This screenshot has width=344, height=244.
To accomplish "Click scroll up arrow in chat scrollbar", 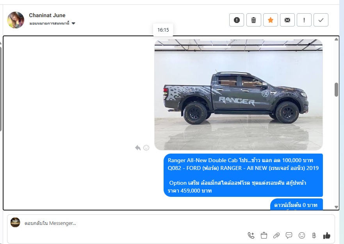I will pyautogui.click(x=336, y=39).
